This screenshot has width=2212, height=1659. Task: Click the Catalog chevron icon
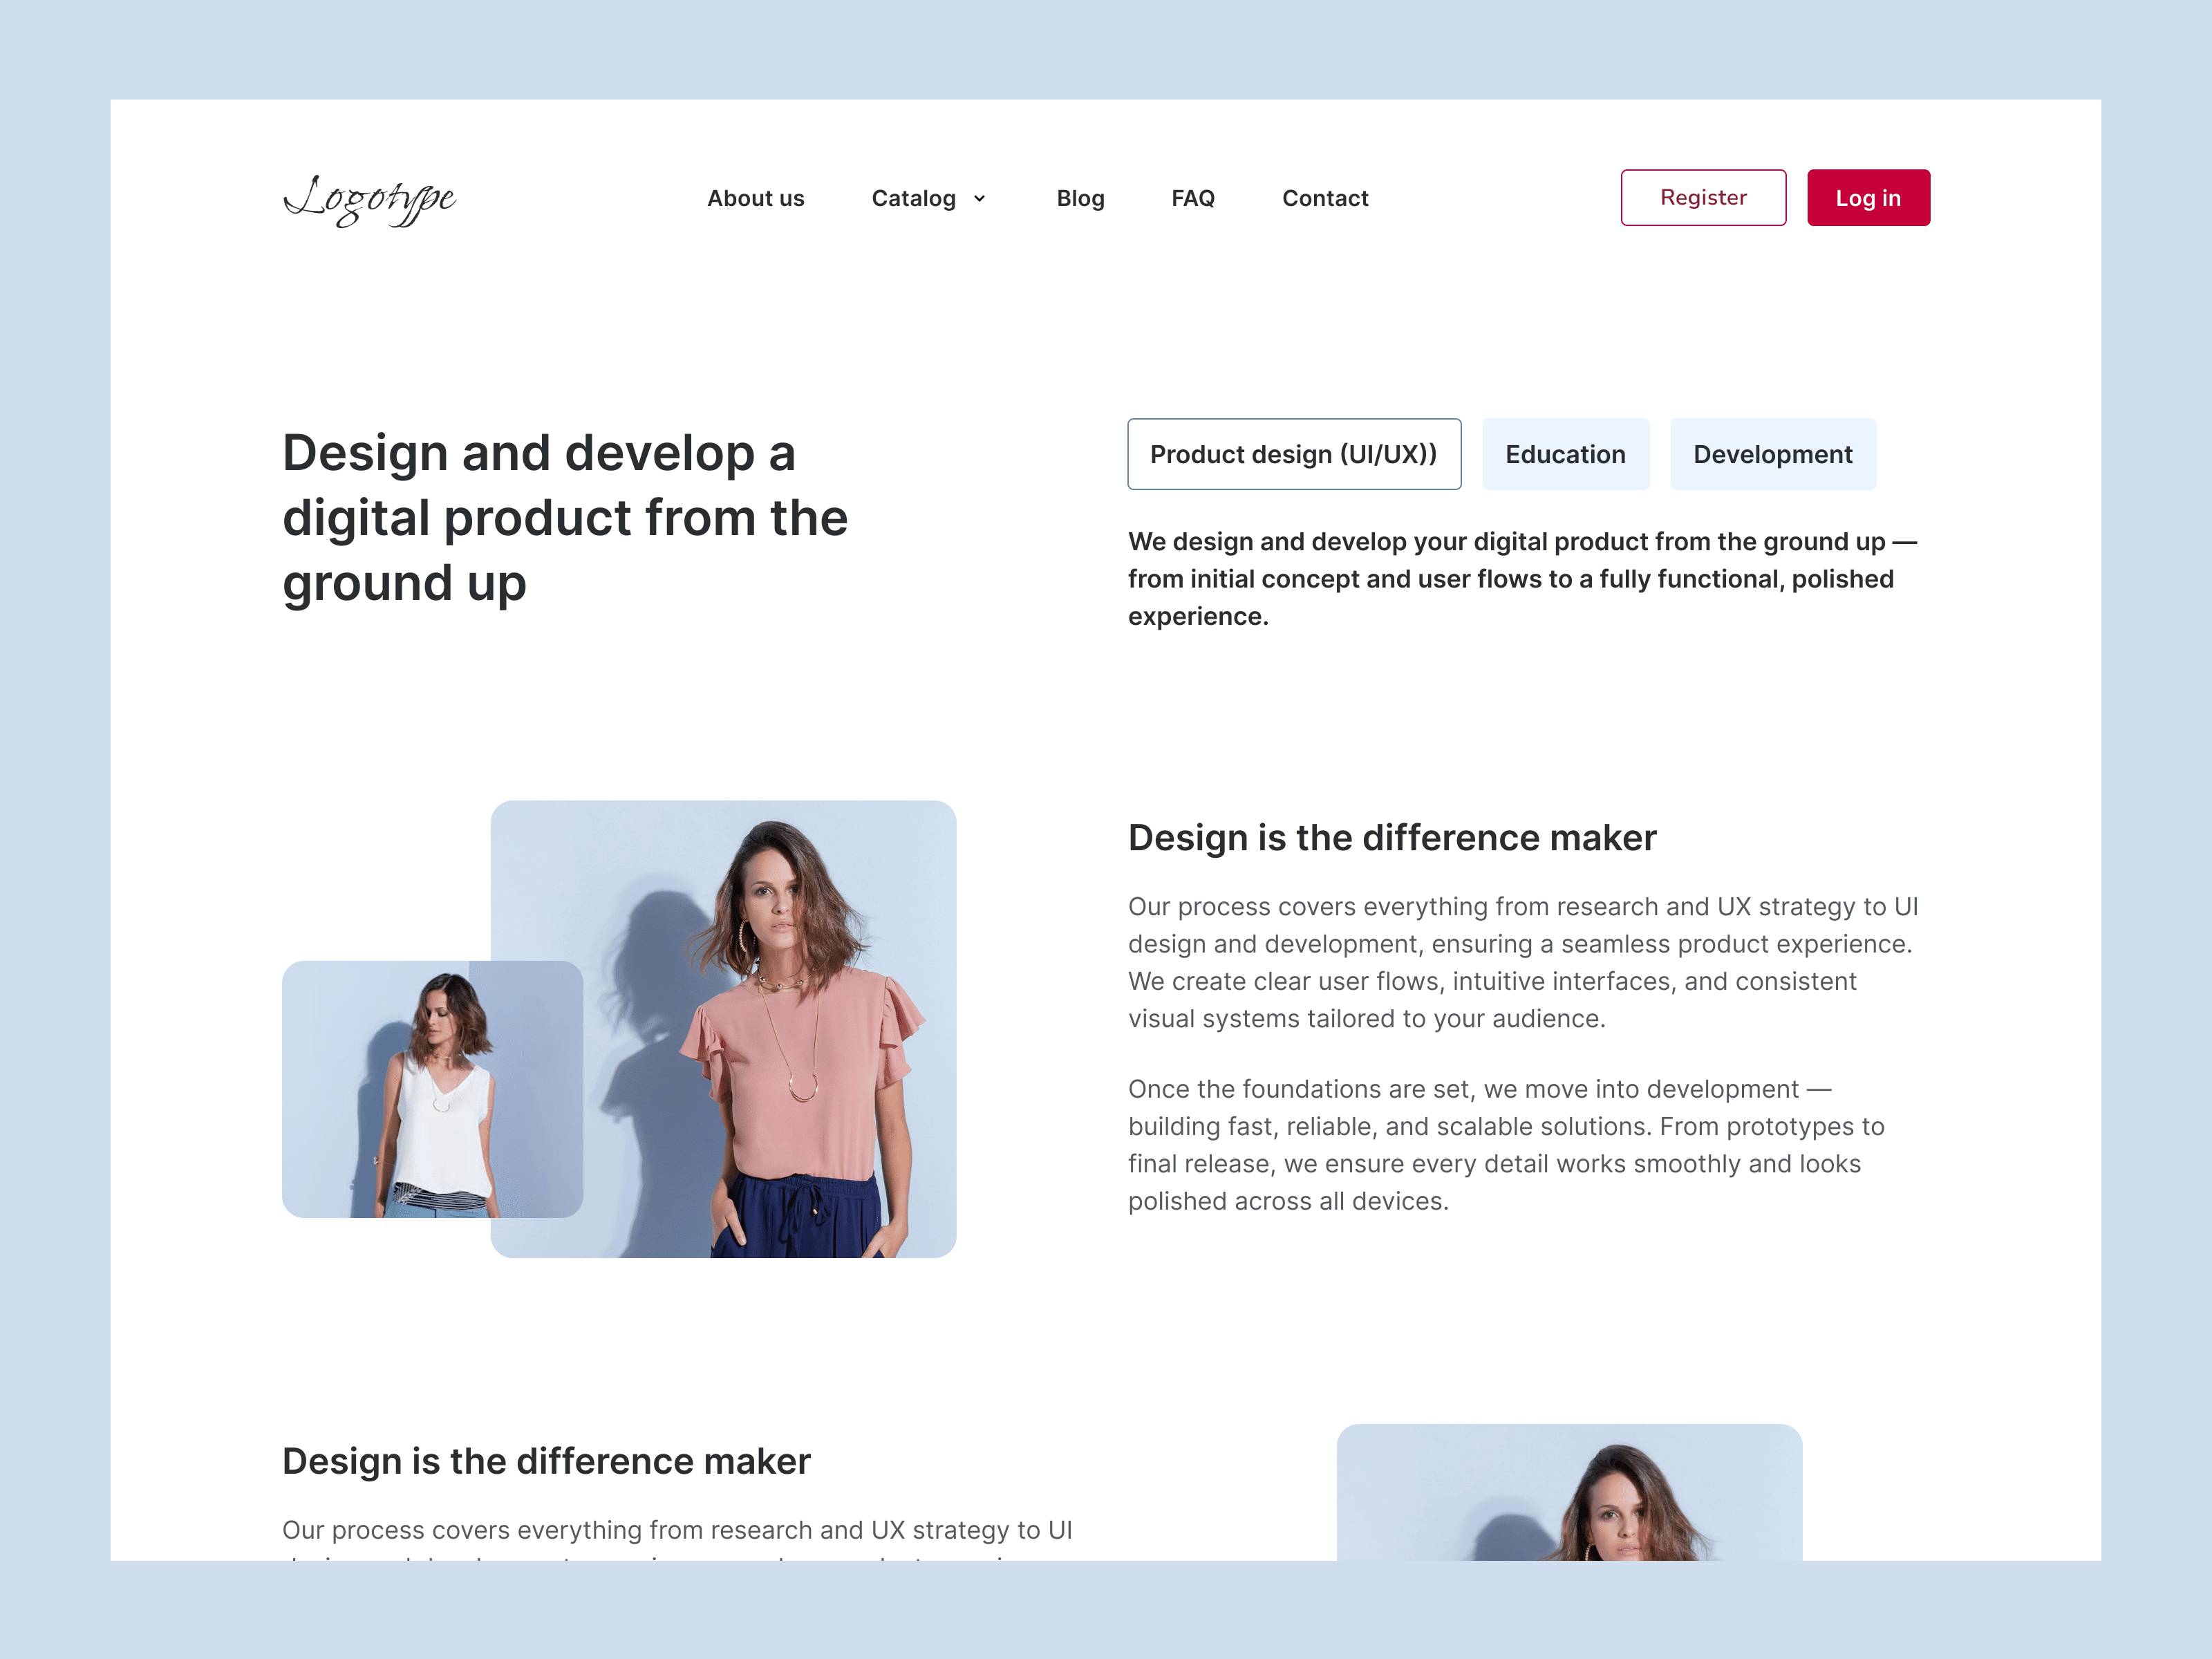click(x=978, y=198)
